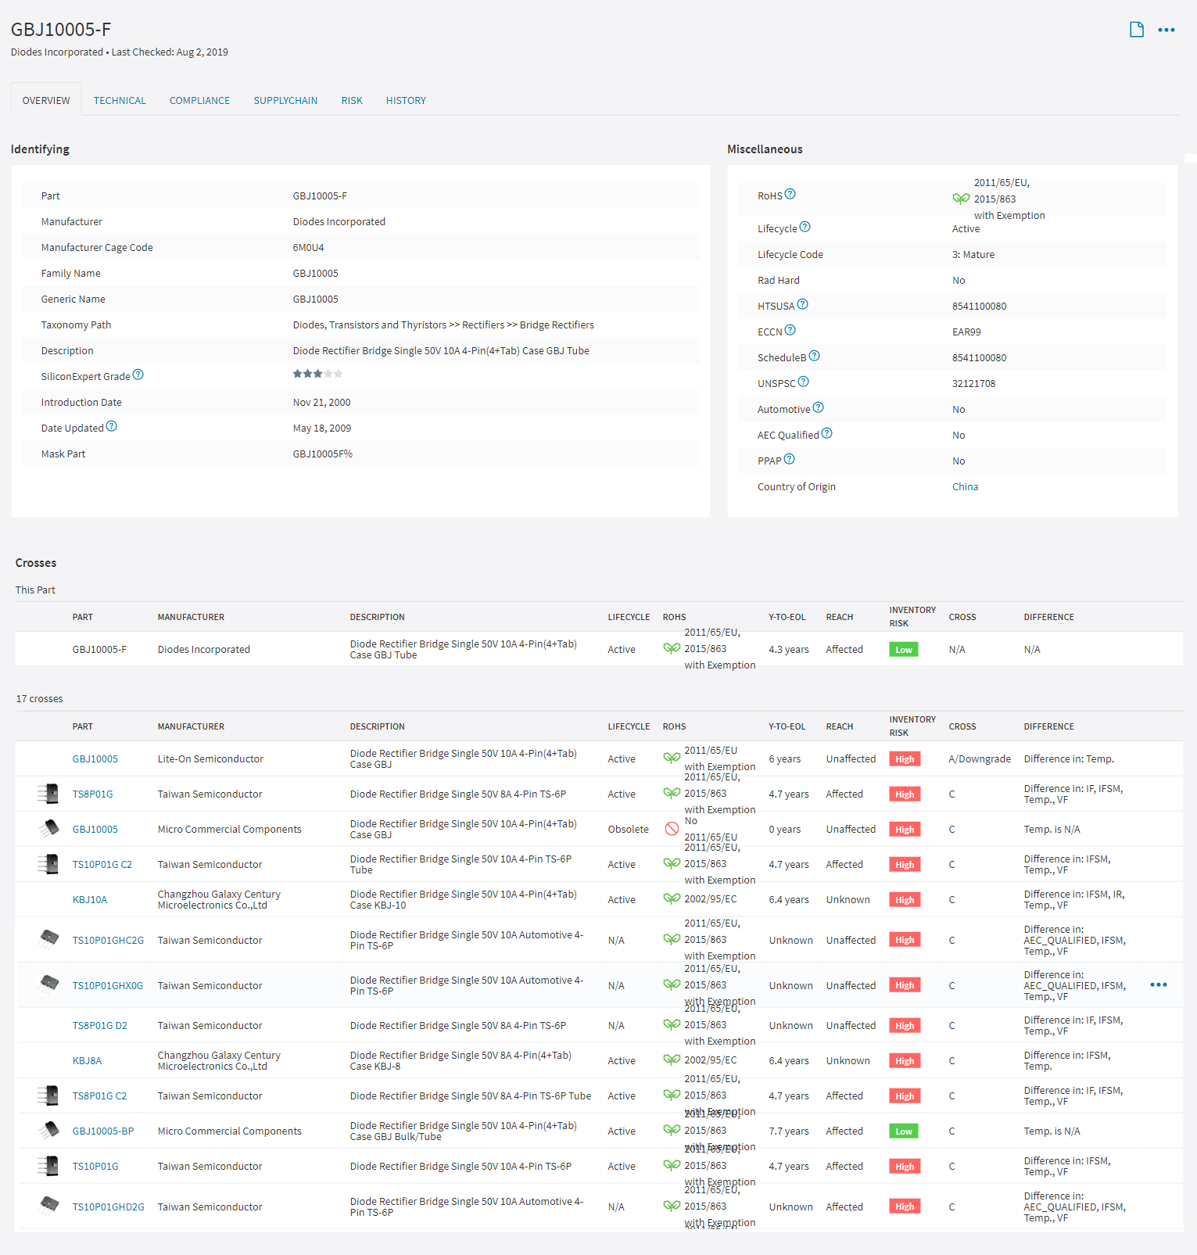Open the TS10P01GHX0G row three-dot menu
The image size is (1197, 1255).
click(x=1159, y=985)
